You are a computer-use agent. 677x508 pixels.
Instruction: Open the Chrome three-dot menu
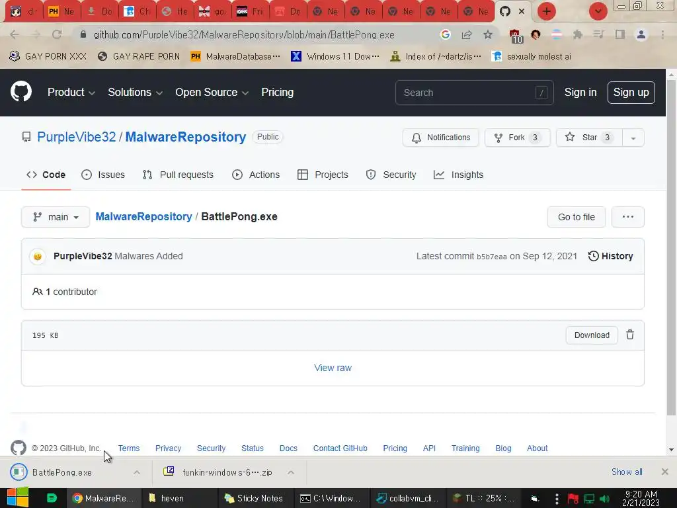click(x=662, y=34)
